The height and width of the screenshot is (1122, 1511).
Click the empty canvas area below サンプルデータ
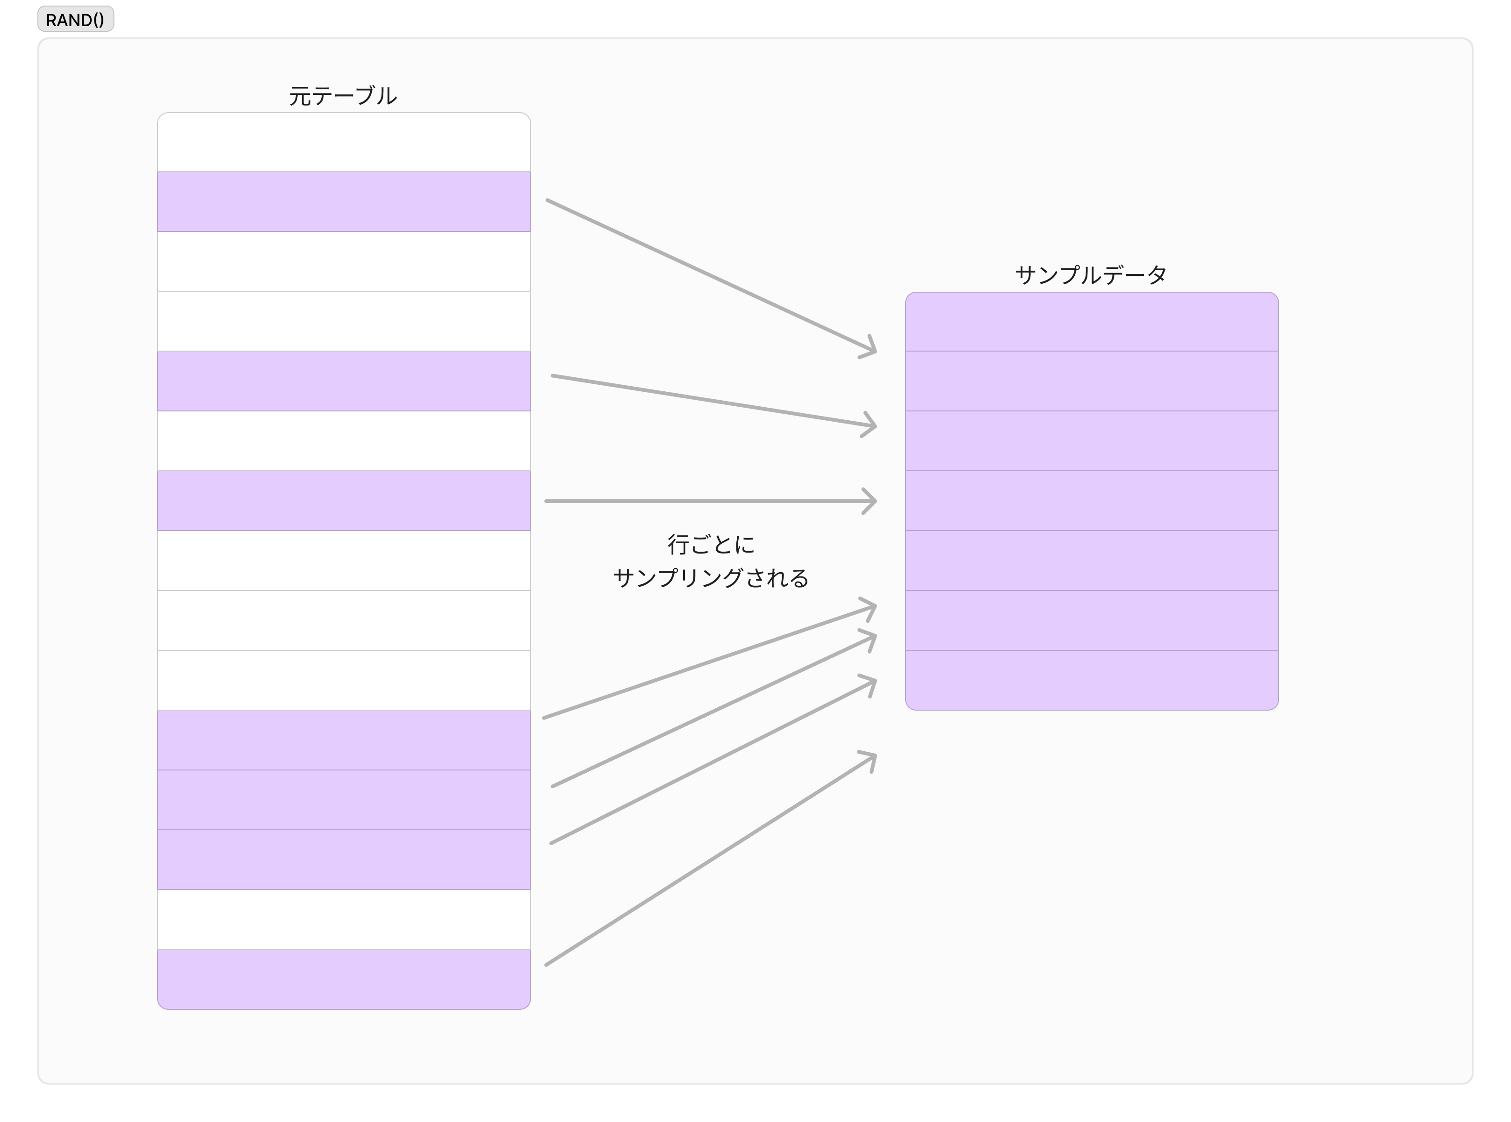click(1091, 883)
